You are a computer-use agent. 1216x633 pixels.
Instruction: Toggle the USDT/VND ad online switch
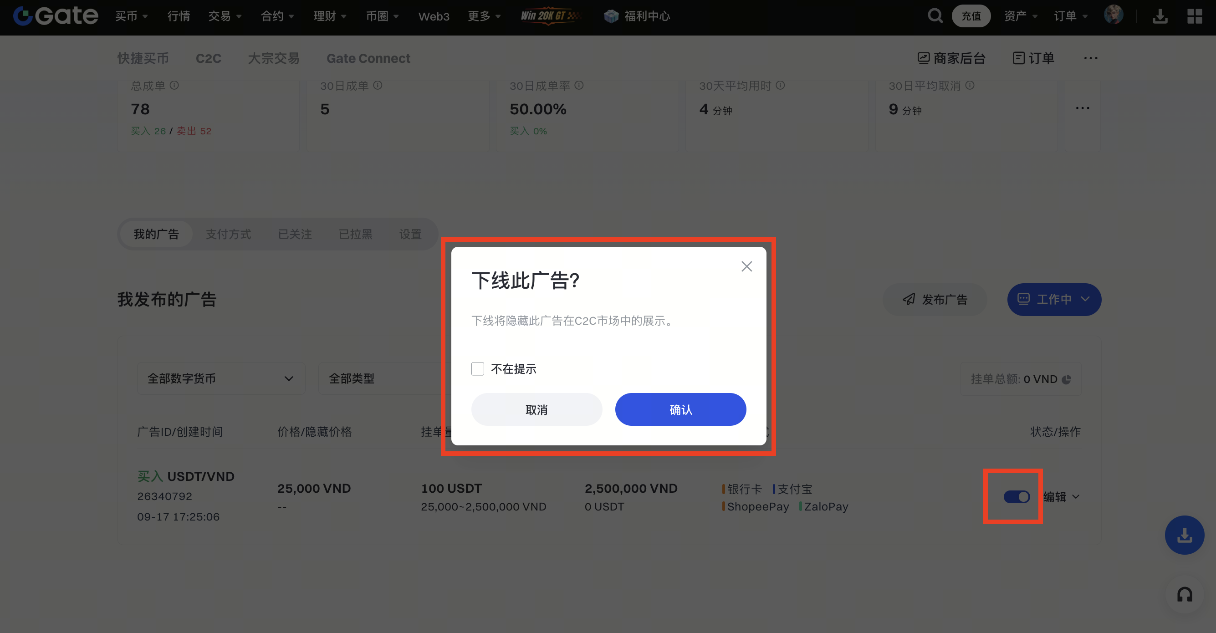(1017, 496)
